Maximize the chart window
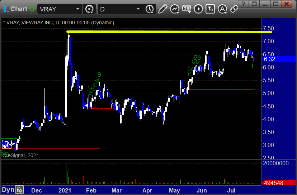 (275, 4)
